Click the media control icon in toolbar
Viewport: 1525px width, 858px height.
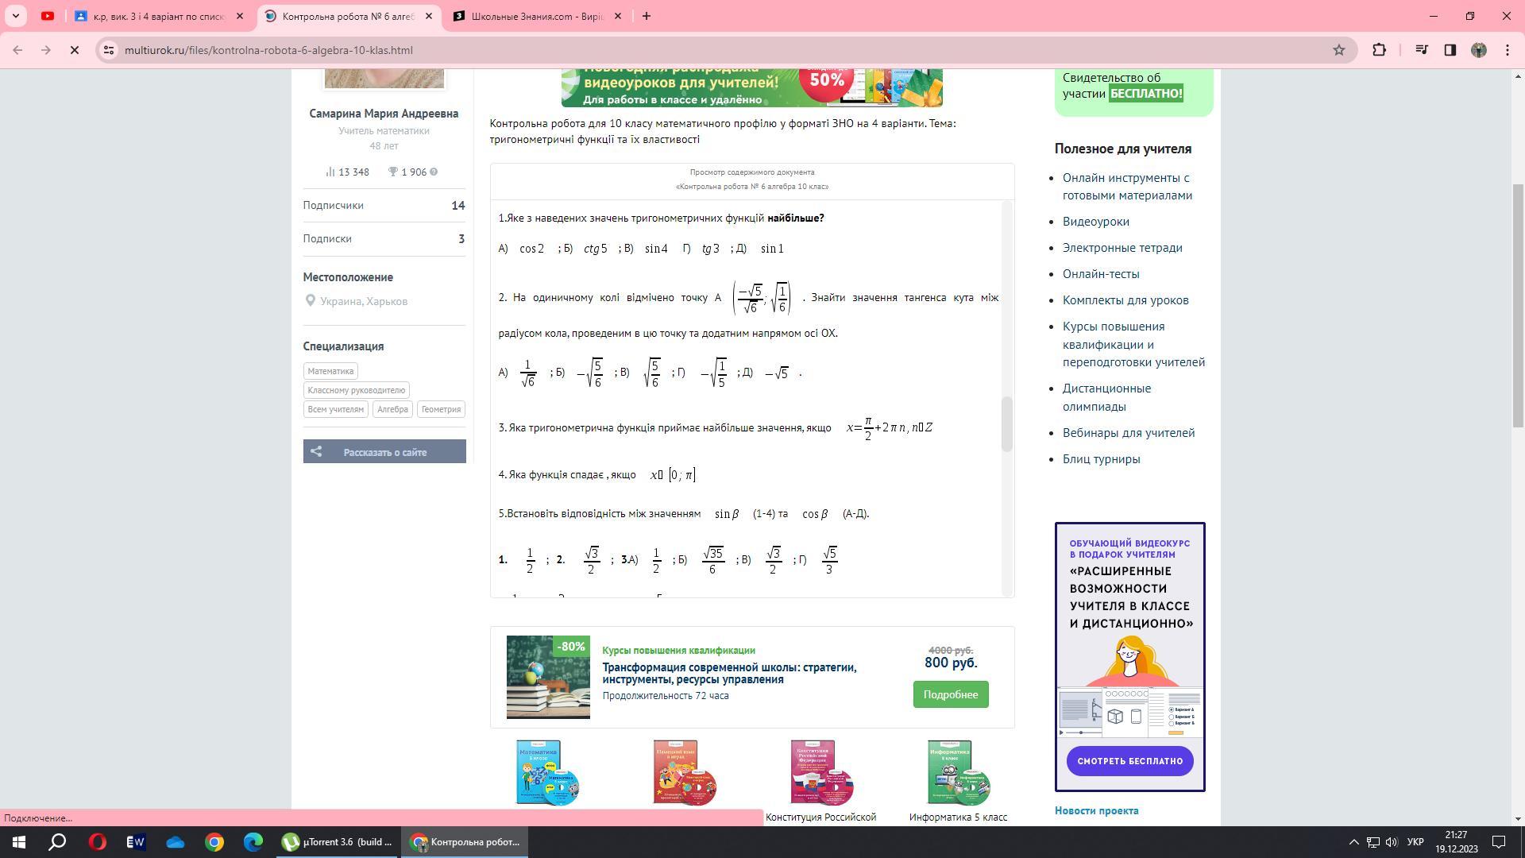[1422, 50]
